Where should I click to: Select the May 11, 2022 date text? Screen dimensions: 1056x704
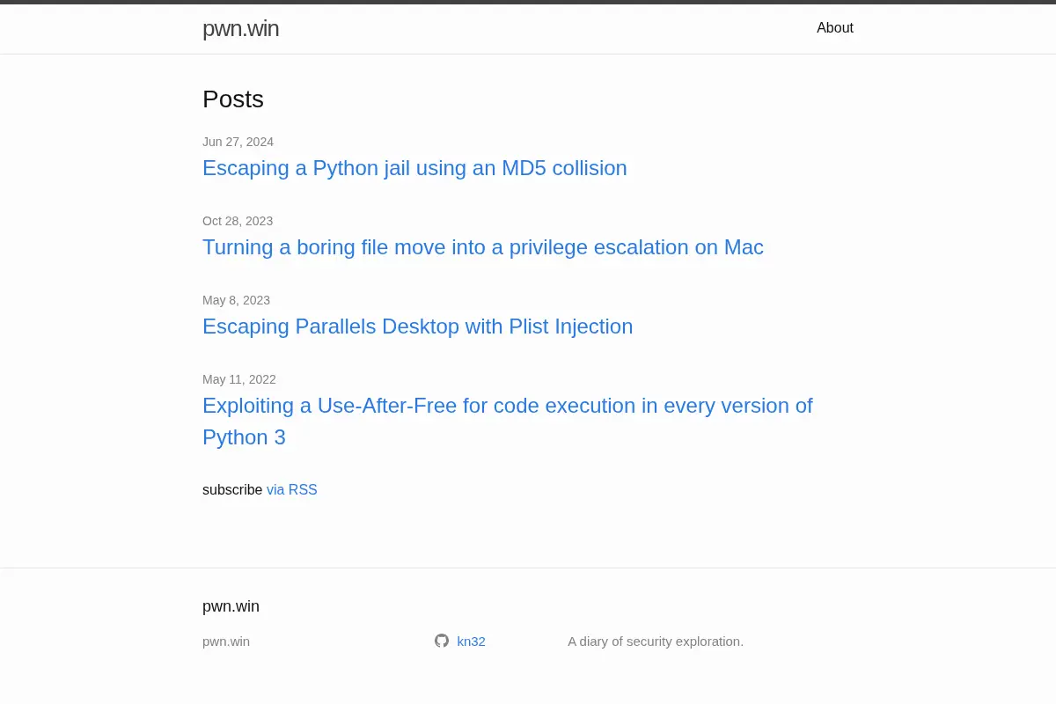pyautogui.click(x=239, y=379)
